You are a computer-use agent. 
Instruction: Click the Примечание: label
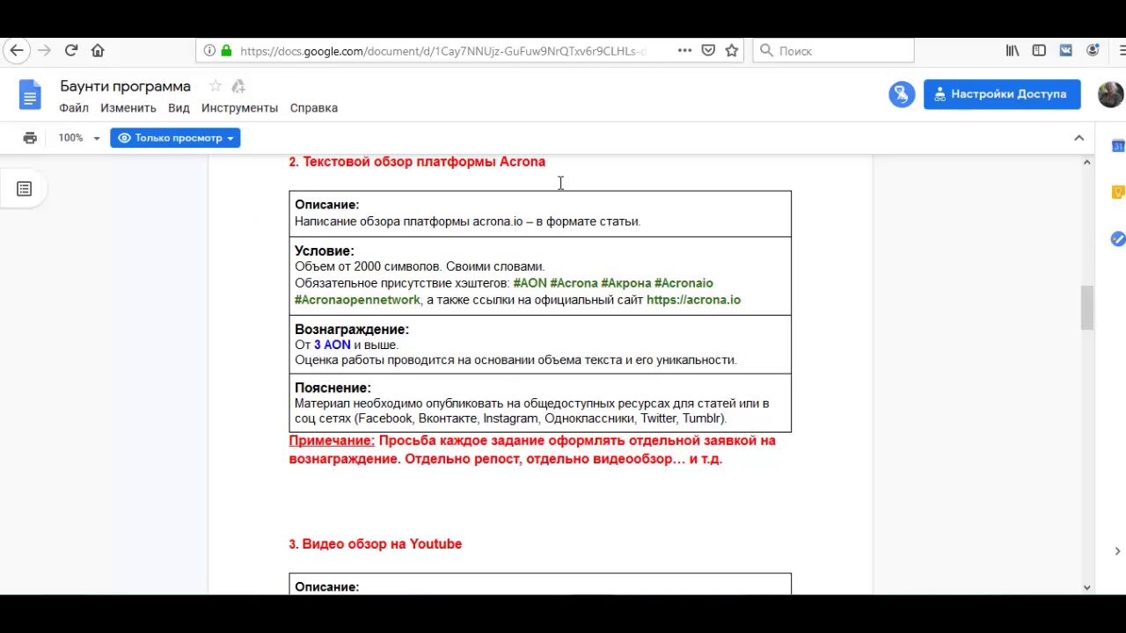pyautogui.click(x=332, y=440)
